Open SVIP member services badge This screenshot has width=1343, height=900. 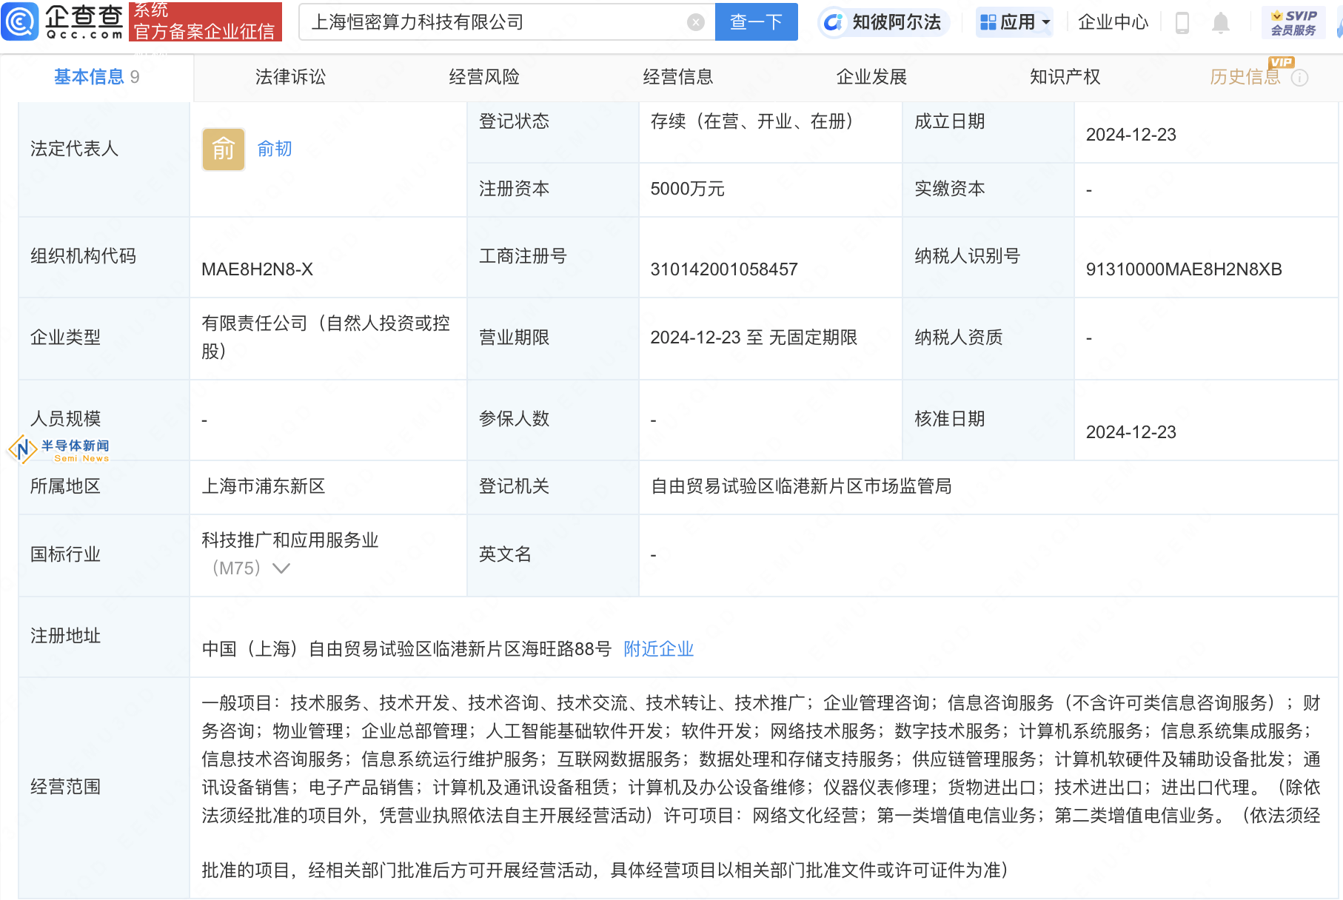(x=1293, y=22)
